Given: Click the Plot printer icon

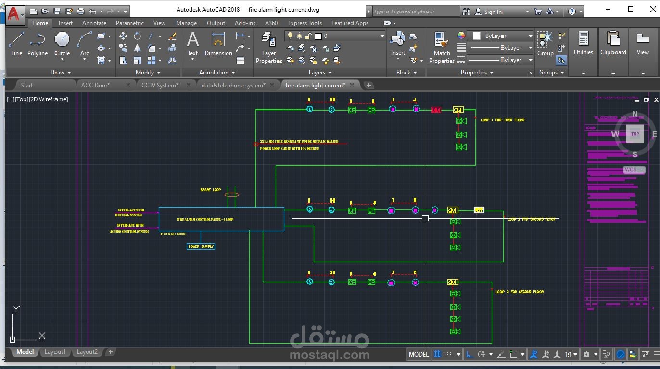Looking at the screenshot, I should 81,11.
